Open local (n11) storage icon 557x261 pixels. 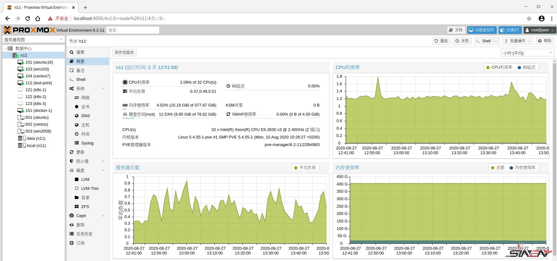22,145
